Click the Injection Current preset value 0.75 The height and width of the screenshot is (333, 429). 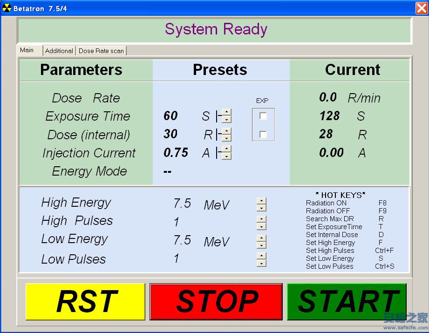click(x=176, y=152)
